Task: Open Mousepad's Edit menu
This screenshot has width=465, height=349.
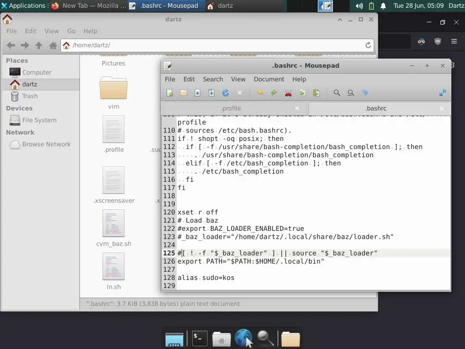Action: tap(189, 79)
